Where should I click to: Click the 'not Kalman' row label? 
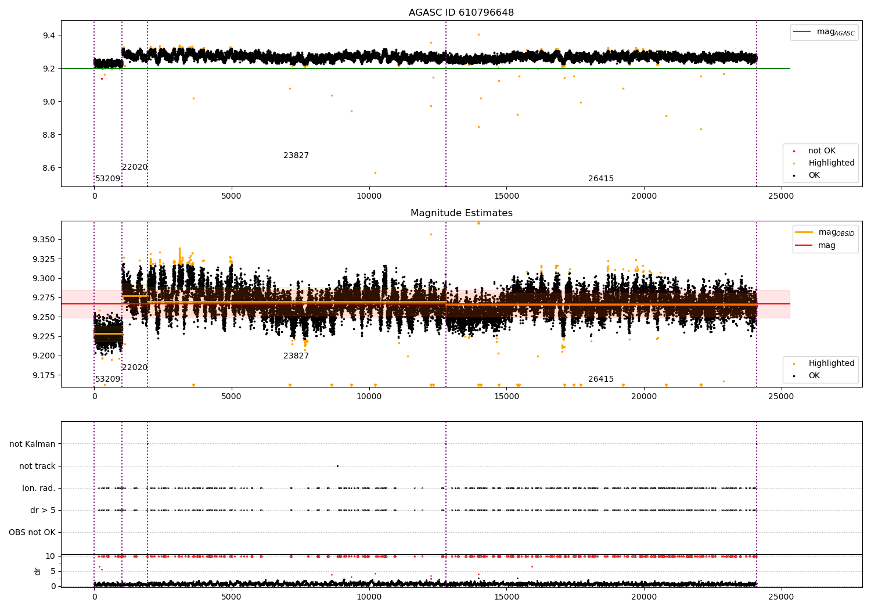(x=33, y=444)
